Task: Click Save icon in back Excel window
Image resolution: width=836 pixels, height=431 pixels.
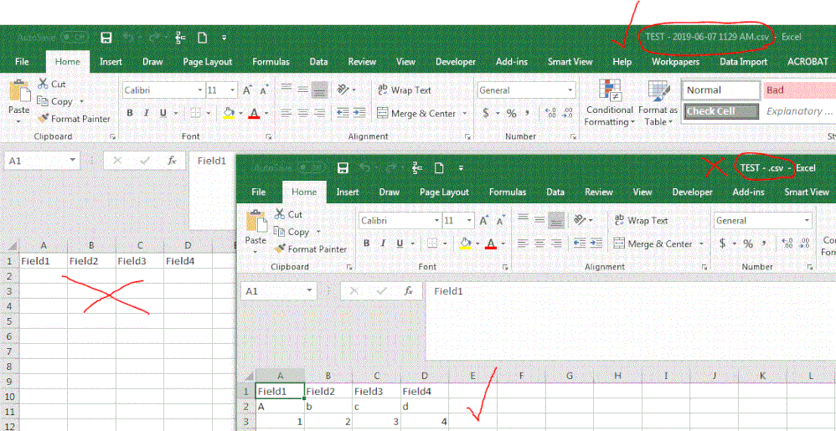Action: (106, 38)
